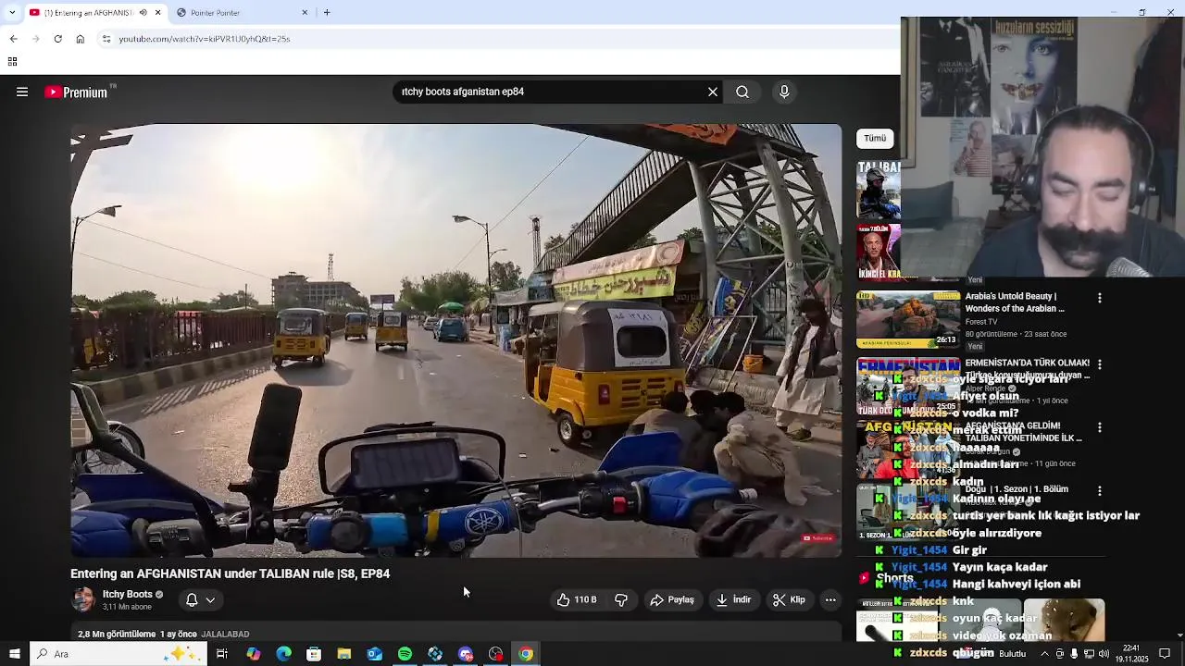This screenshot has height=666, width=1185.
Task: Click in the YouTube search field
Action: point(551,92)
